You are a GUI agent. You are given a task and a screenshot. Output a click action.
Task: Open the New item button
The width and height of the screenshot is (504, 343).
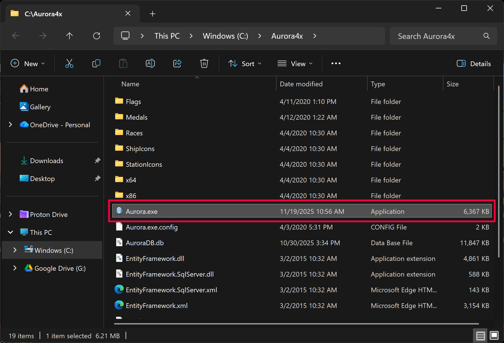(28, 64)
